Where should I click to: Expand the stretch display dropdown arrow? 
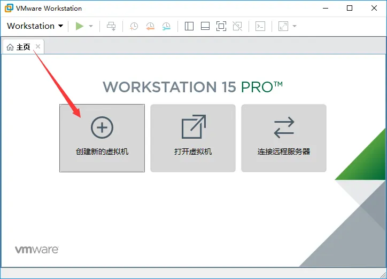[x=295, y=26]
